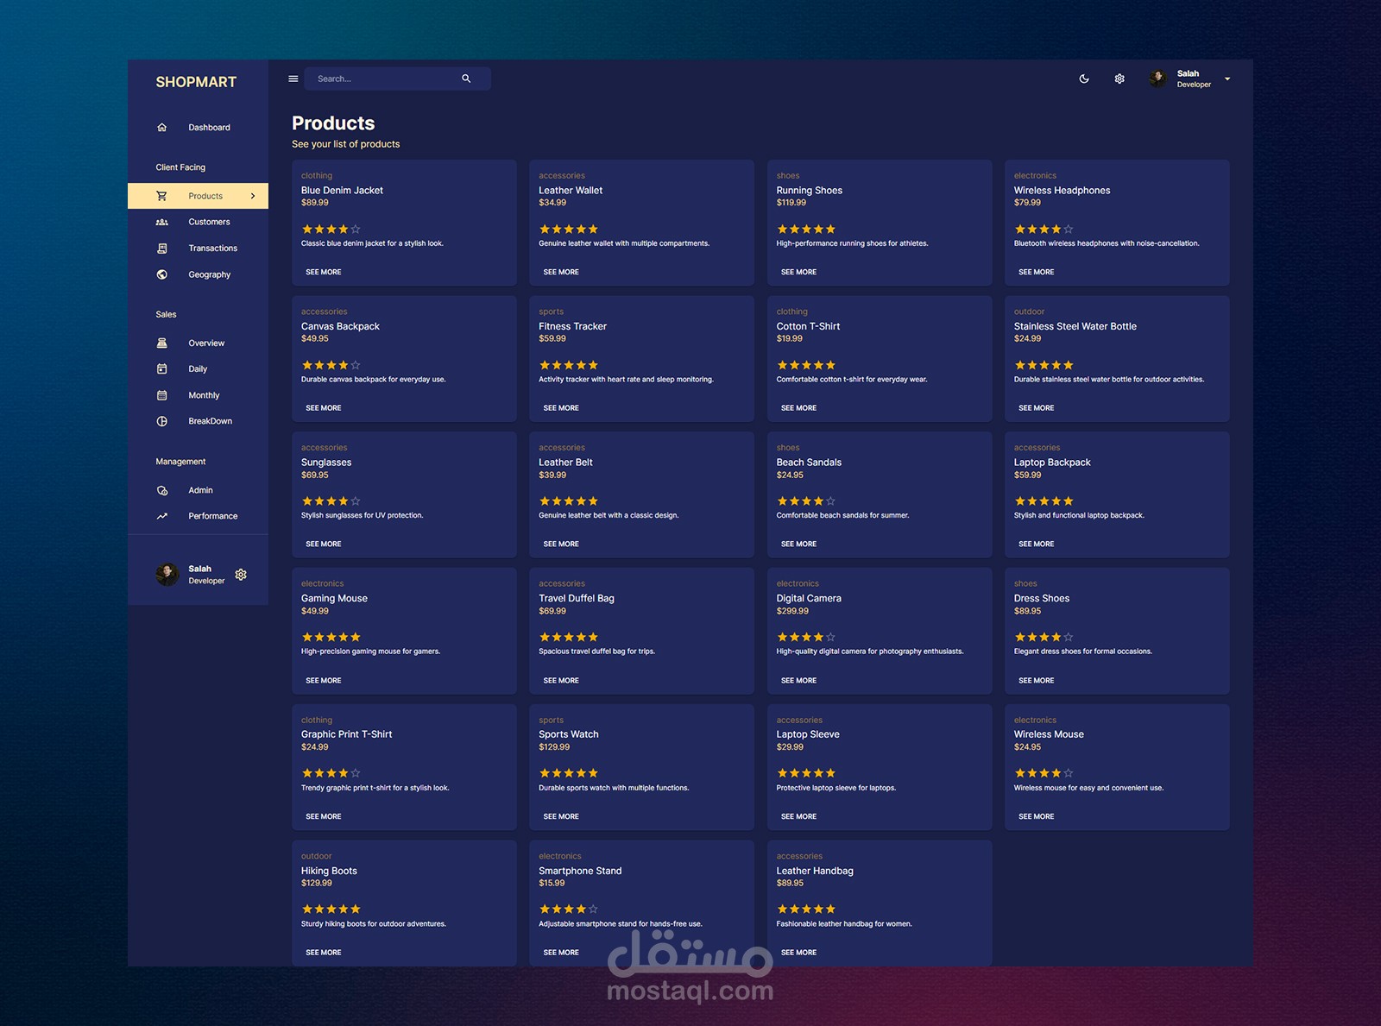This screenshot has width=1381, height=1026.
Task: Click Blue Denim Jacket star rating
Action: click(331, 230)
